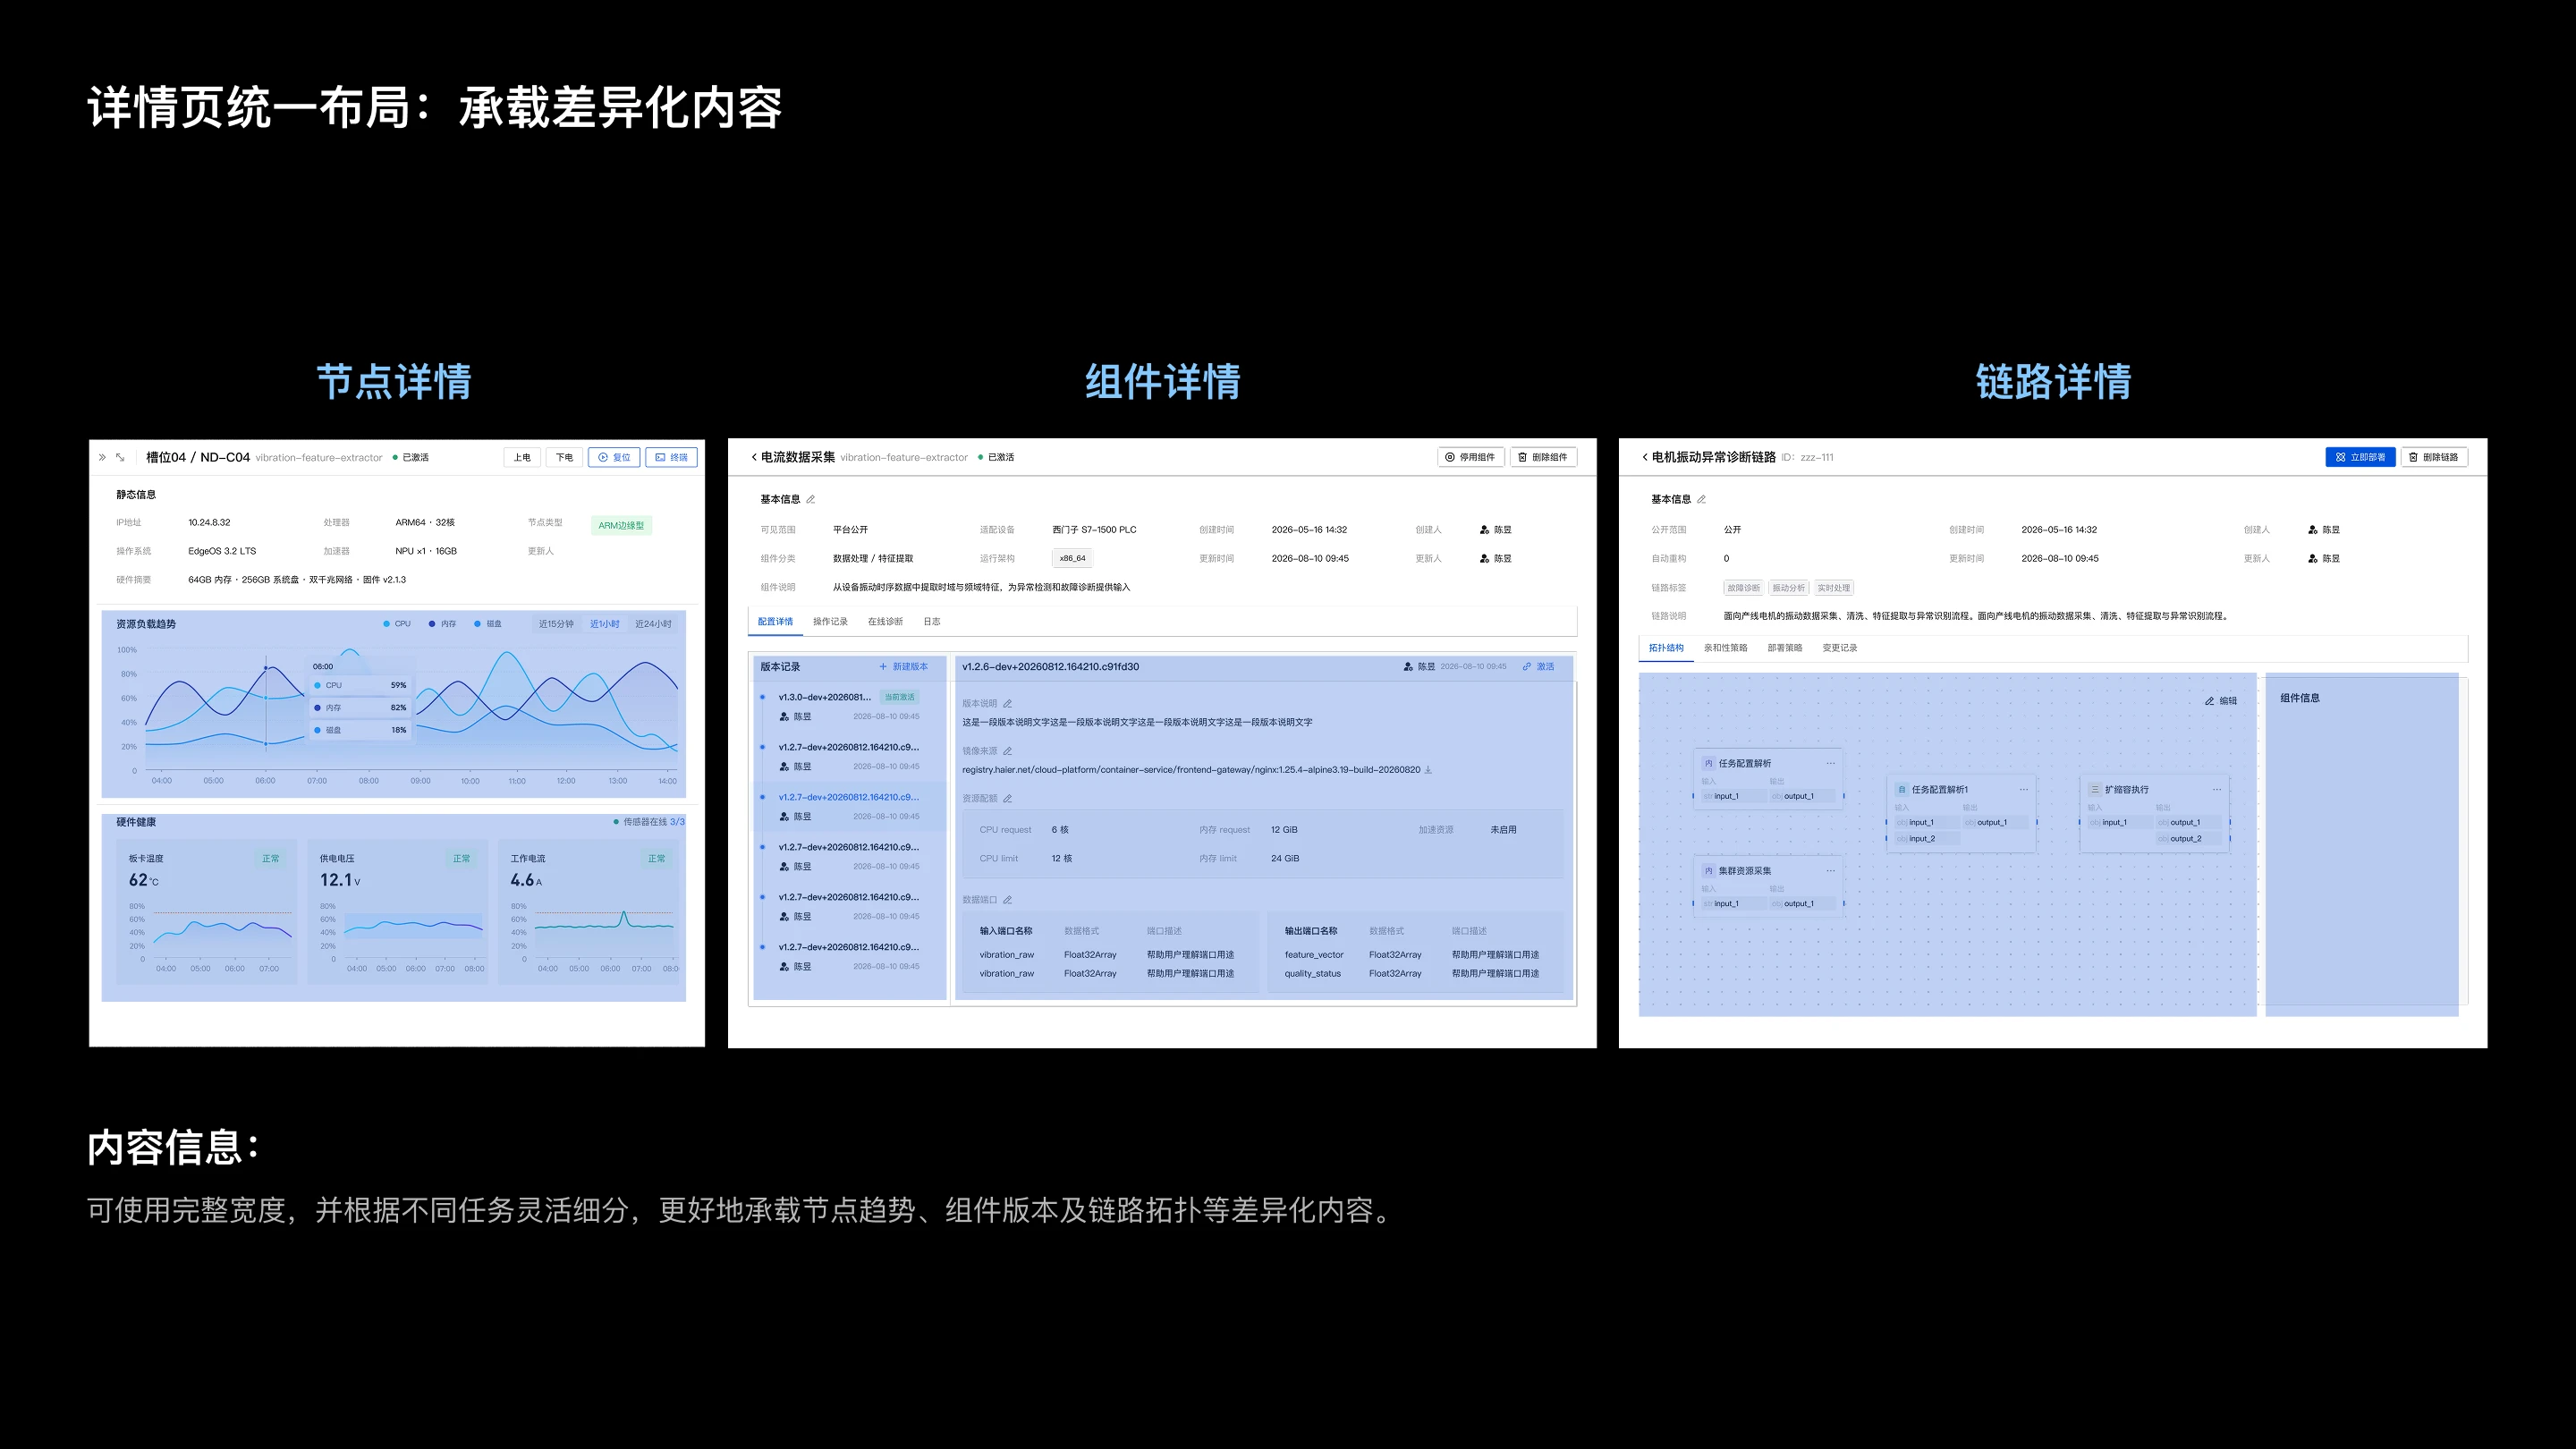2576x1449 pixels.
Task: Select the v1.3.0-dev version record
Action: click(848, 706)
